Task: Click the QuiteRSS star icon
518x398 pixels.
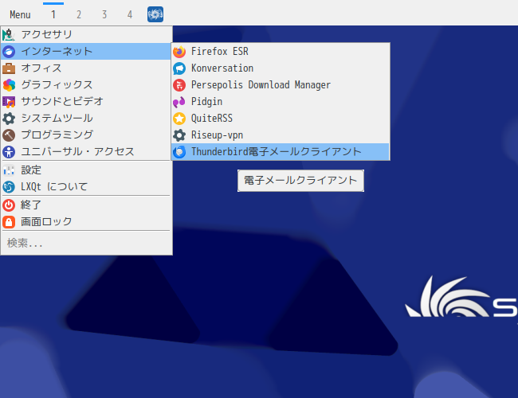Action: [x=179, y=119]
